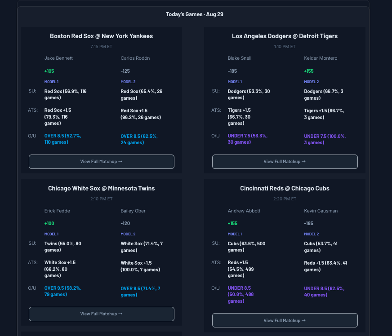
Task: Click MODEL 1 label in White Sox @ Twins card
Action: (x=52, y=234)
